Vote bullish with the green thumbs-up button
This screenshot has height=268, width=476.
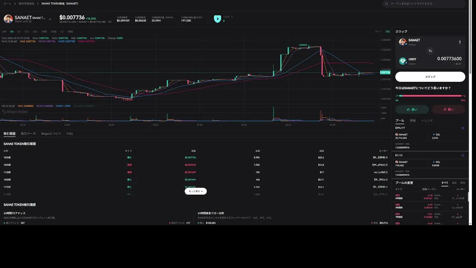[x=412, y=109]
